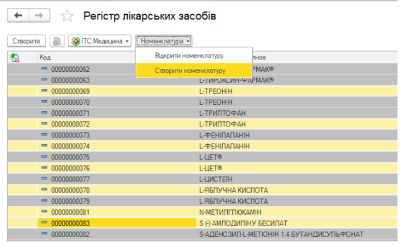
Task: Sort by the Код column header
Action: point(45,57)
